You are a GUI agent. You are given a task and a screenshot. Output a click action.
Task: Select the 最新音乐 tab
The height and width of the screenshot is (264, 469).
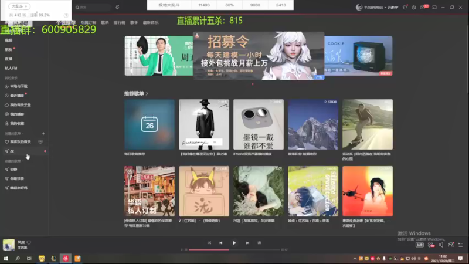point(151,22)
